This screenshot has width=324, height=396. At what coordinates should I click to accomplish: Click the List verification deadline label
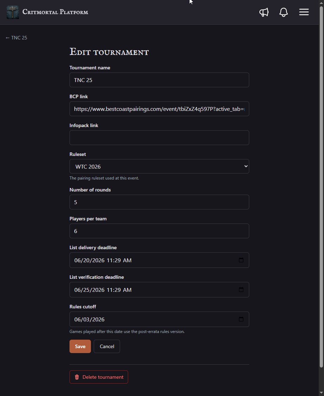tap(97, 277)
